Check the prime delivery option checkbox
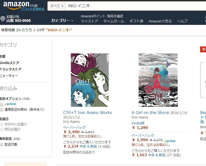The image size is (206, 166). coord(1,104)
